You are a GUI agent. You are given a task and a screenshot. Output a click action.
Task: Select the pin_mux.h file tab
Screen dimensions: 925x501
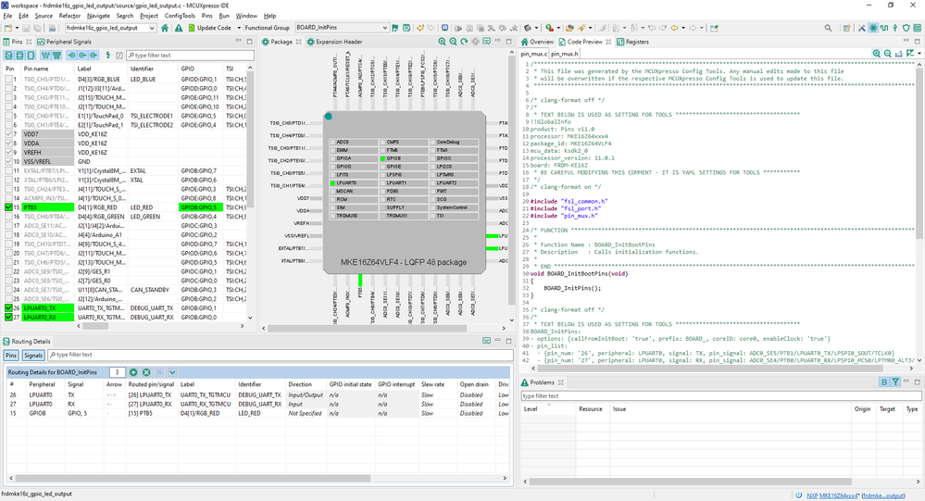tap(564, 54)
